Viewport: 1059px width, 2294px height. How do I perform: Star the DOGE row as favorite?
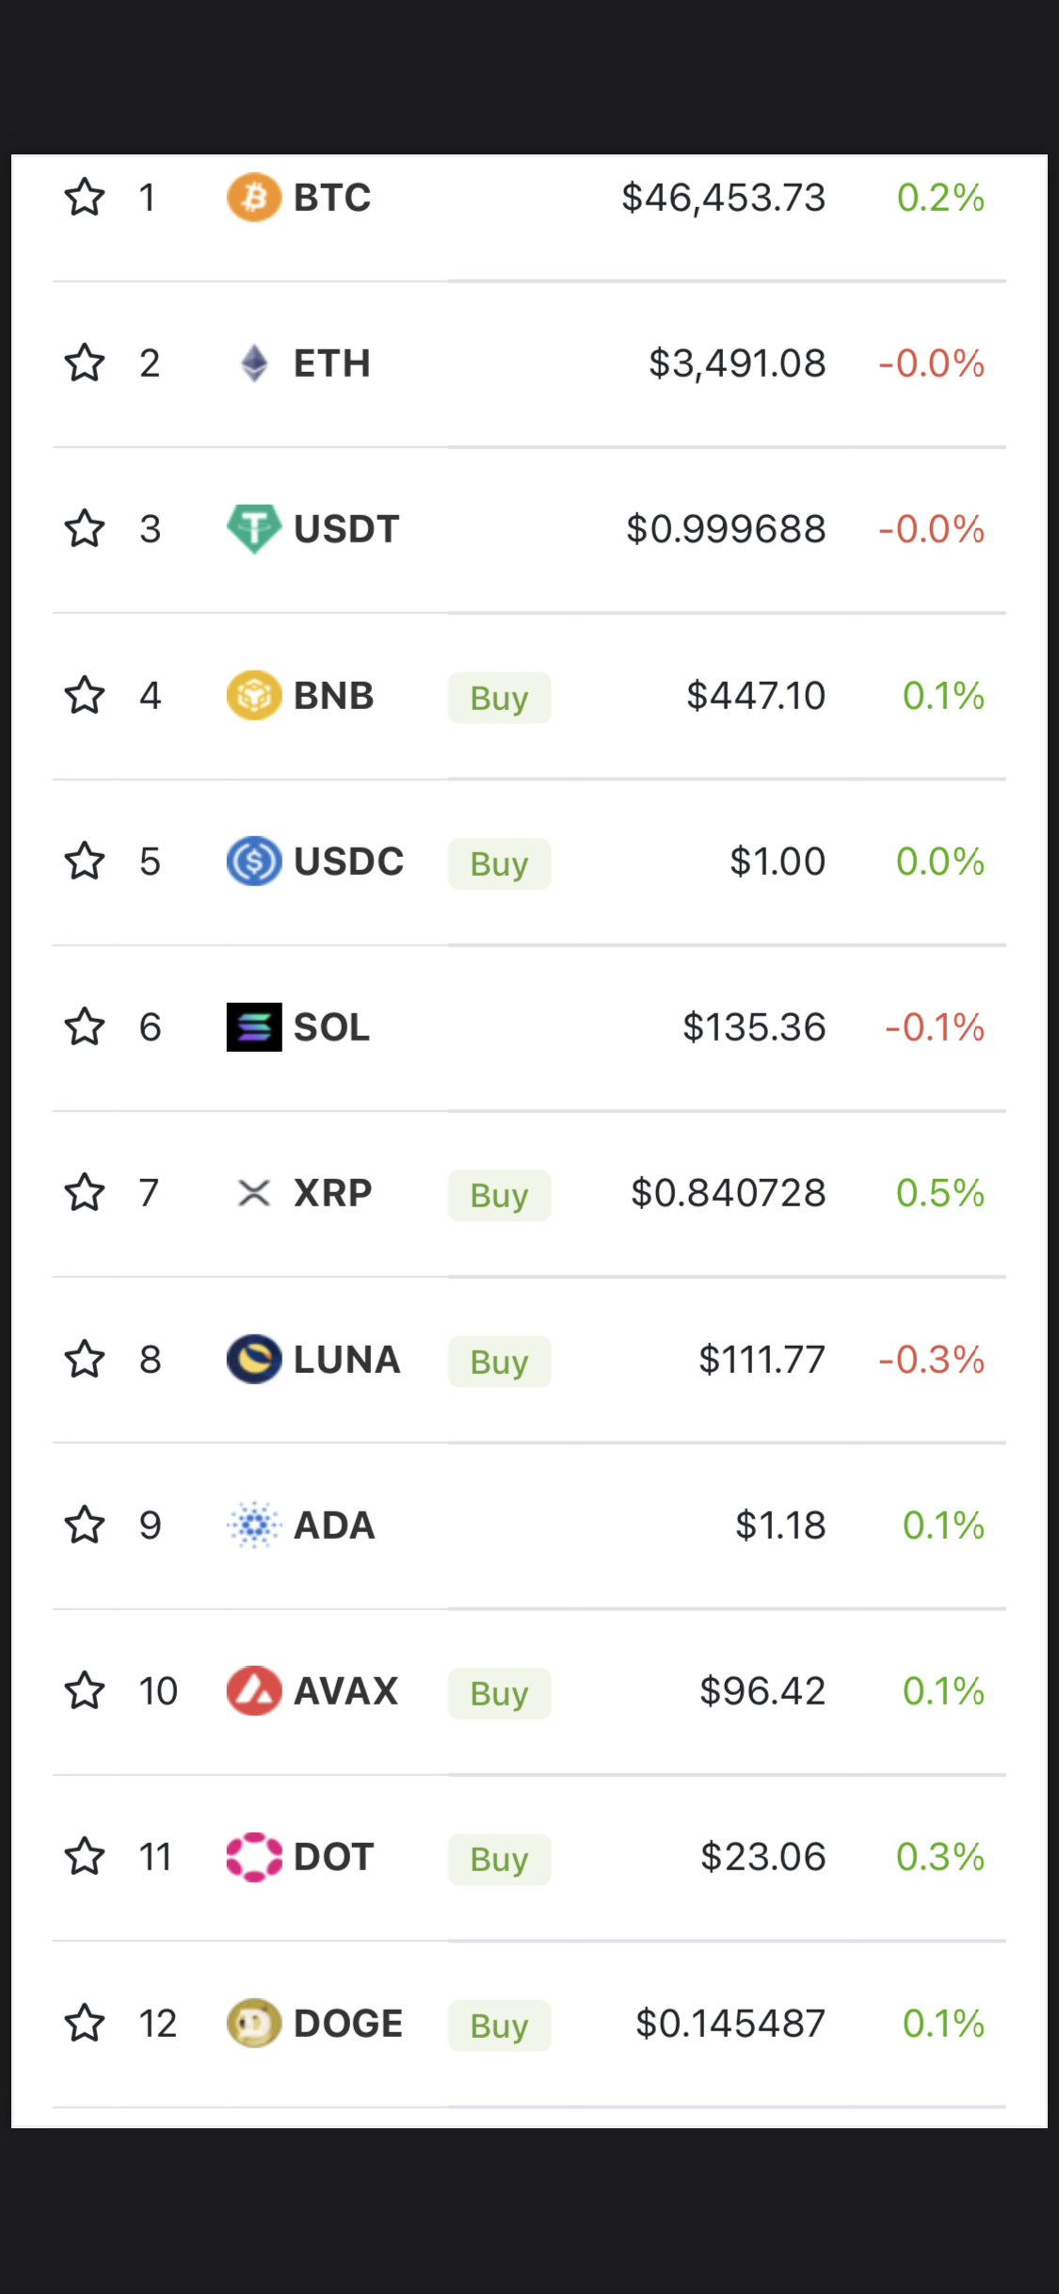pyautogui.click(x=85, y=2023)
